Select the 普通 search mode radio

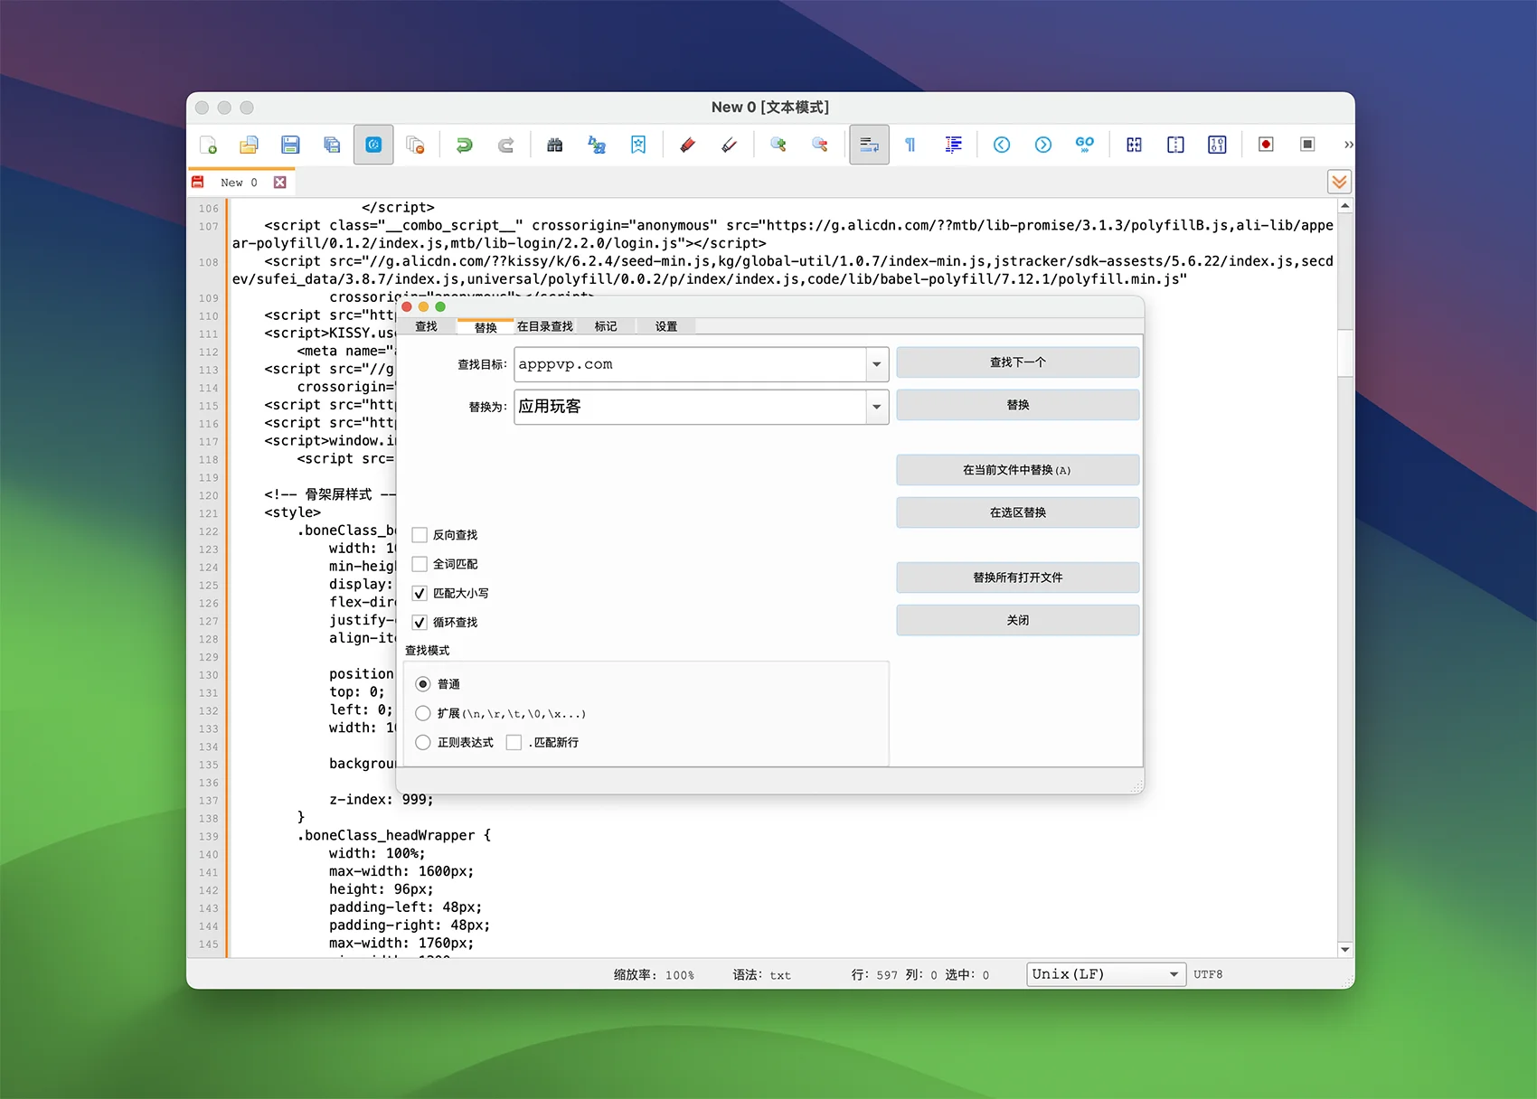(x=422, y=684)
